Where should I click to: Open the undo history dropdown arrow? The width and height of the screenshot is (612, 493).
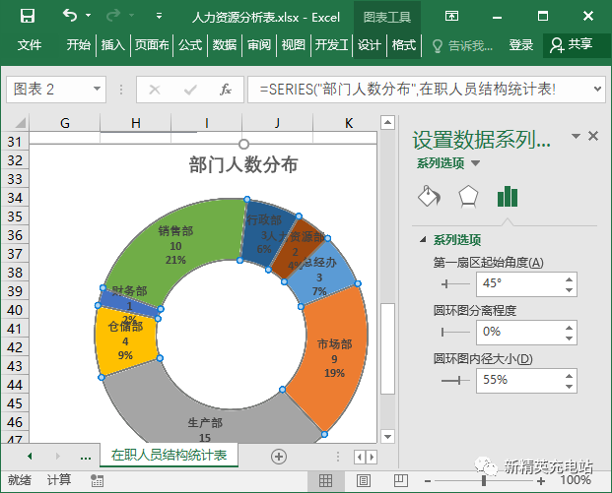click(x=89, y=16)
